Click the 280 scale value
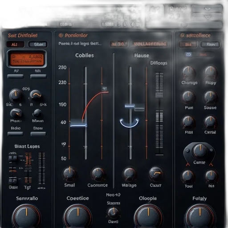Screen dimensions: 228x228 pyautogui.click(x=62, y=68)
